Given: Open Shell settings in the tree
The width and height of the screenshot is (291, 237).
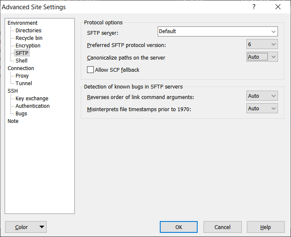Looking at the screenshot, I should point(21,61).
